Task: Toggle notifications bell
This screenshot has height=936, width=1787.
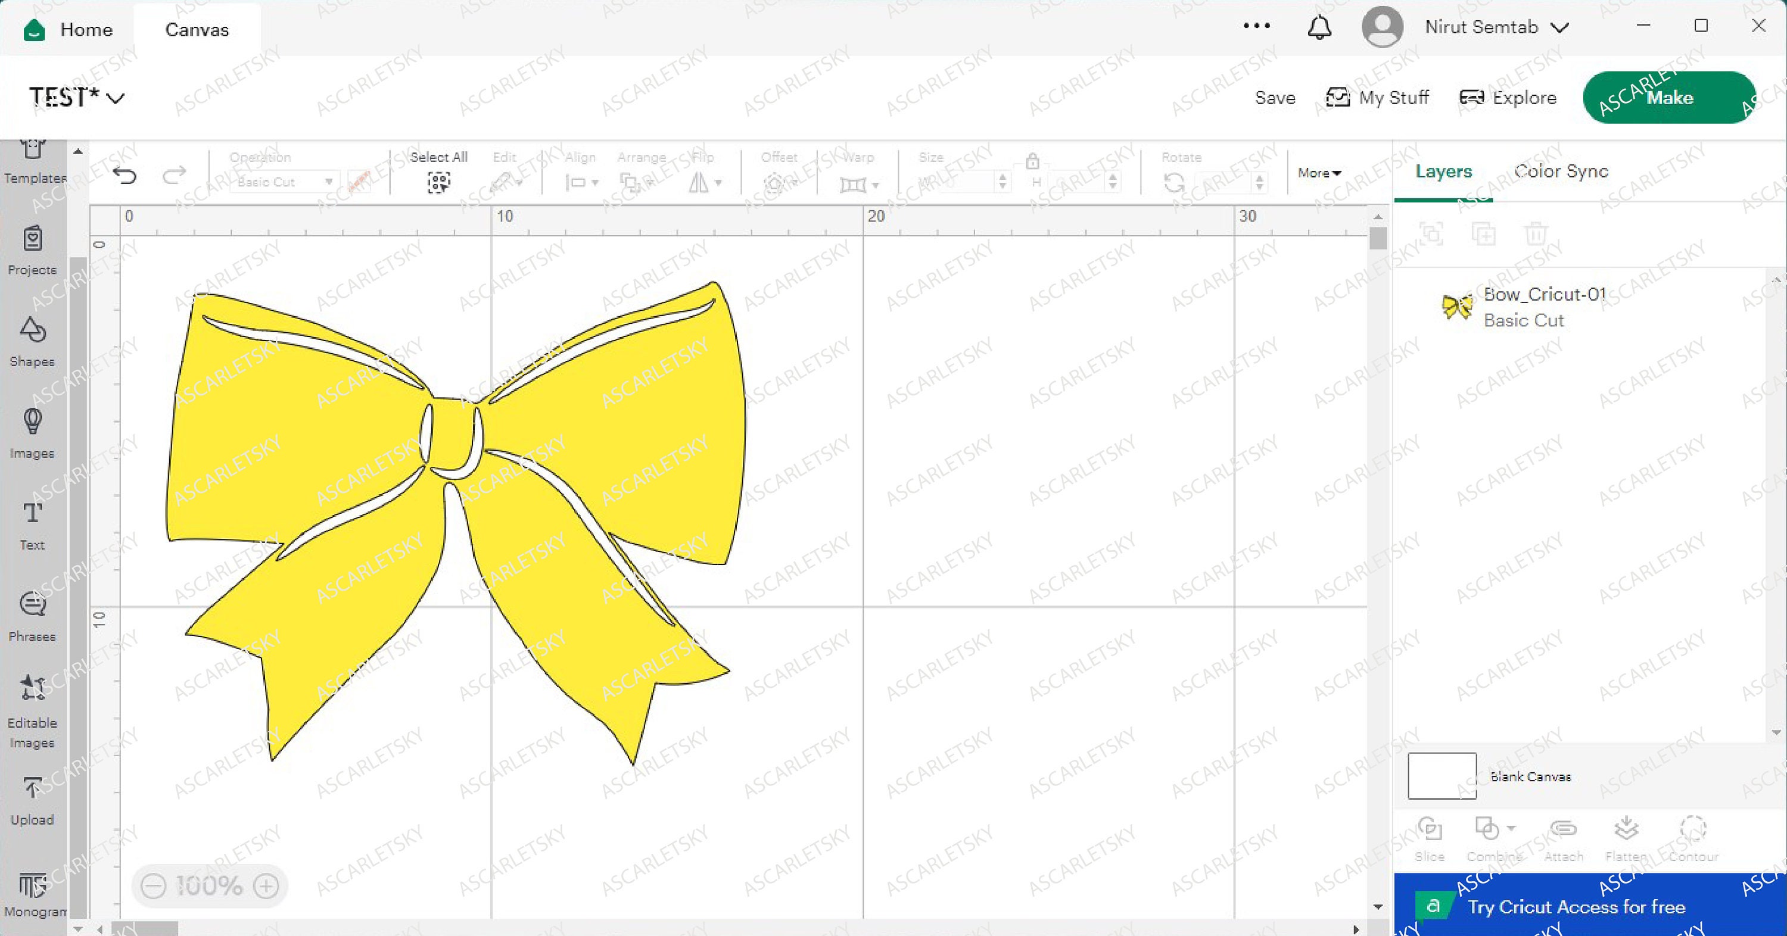Action: [x=1319, y=27]
